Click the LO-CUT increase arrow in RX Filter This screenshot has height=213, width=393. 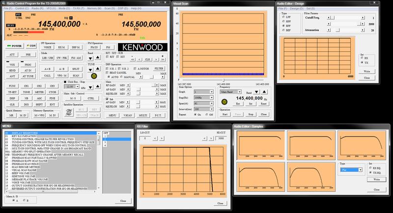(x=162, y=138)
